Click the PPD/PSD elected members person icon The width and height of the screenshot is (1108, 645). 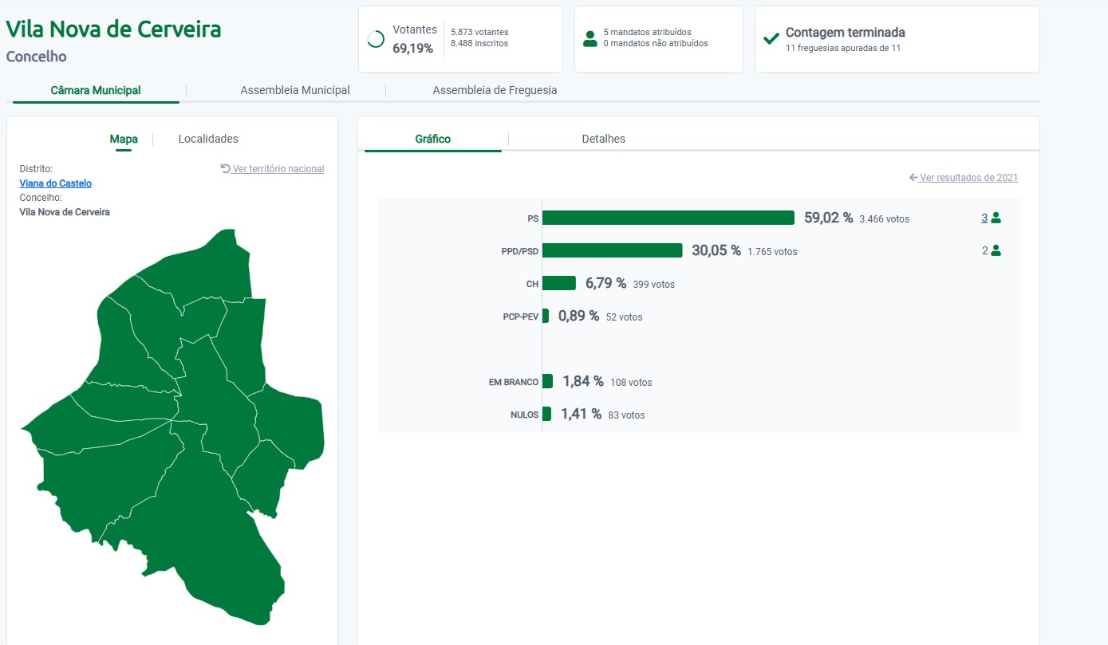(x=996, y=250)
